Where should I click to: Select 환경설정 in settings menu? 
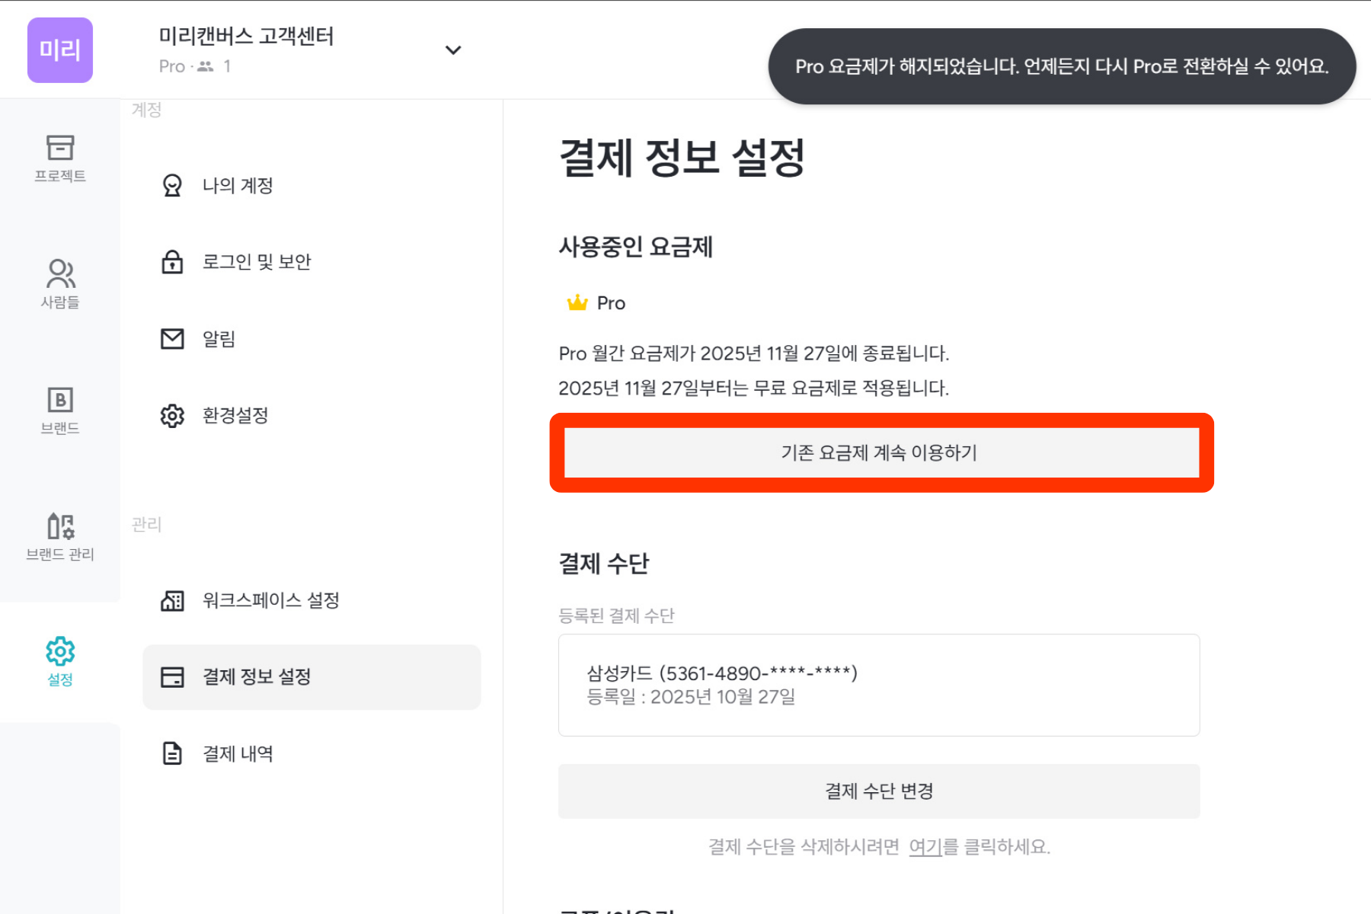(235, 416)
